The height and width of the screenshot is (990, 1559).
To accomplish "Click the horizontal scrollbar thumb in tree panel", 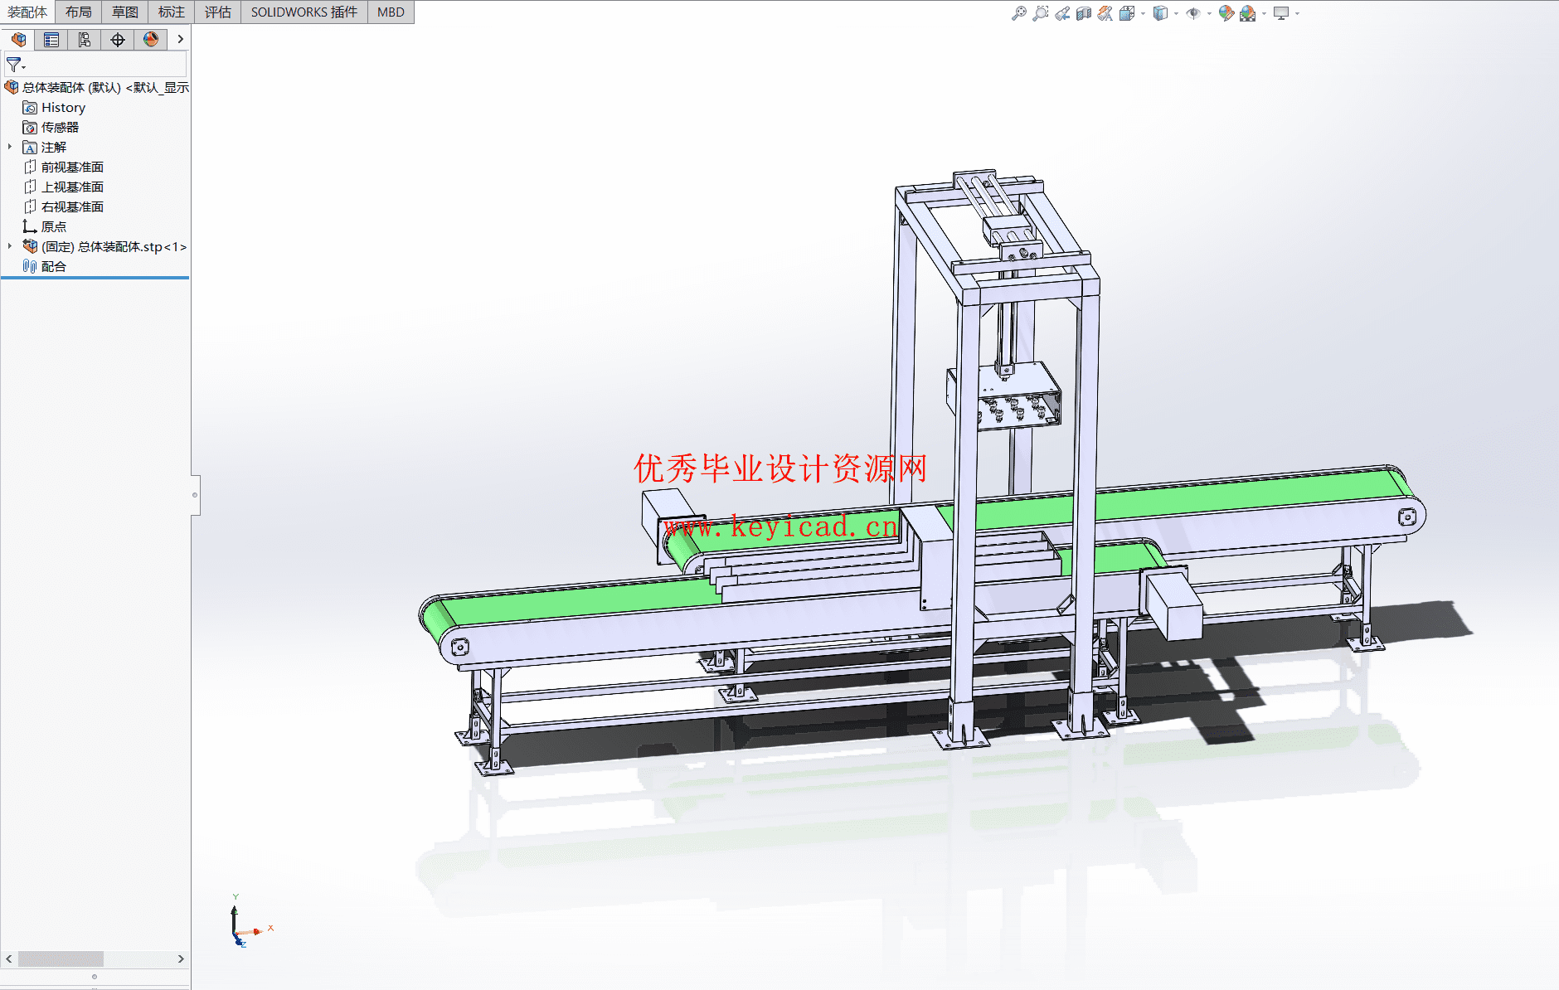I will point(61,958).
